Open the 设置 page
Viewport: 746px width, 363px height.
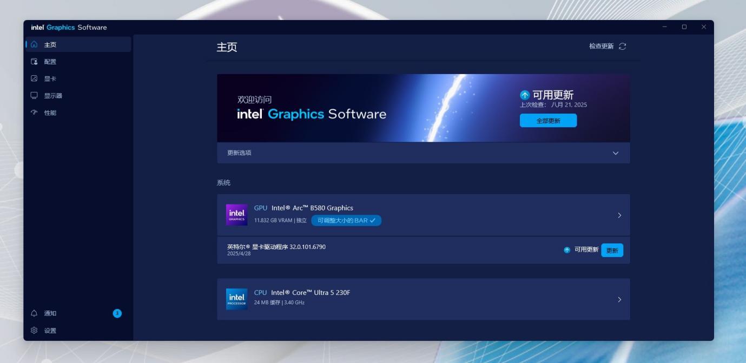pyautogui.click(x=78, y=331)
